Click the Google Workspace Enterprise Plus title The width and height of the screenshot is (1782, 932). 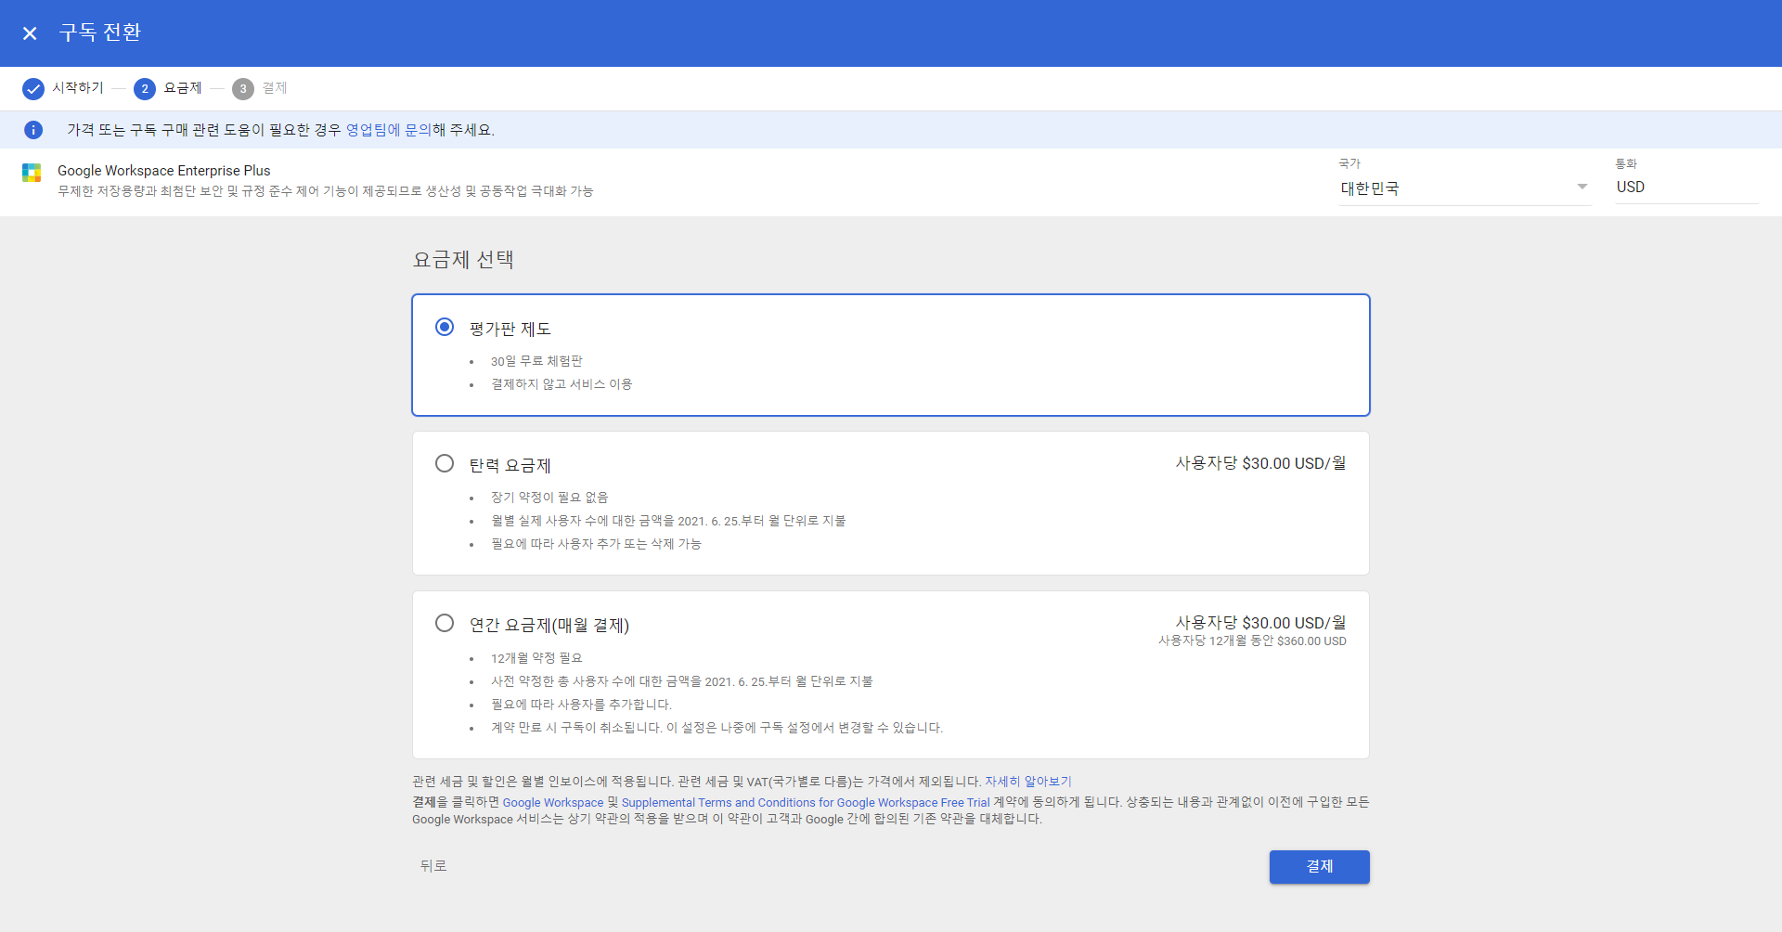pos(164,171)
